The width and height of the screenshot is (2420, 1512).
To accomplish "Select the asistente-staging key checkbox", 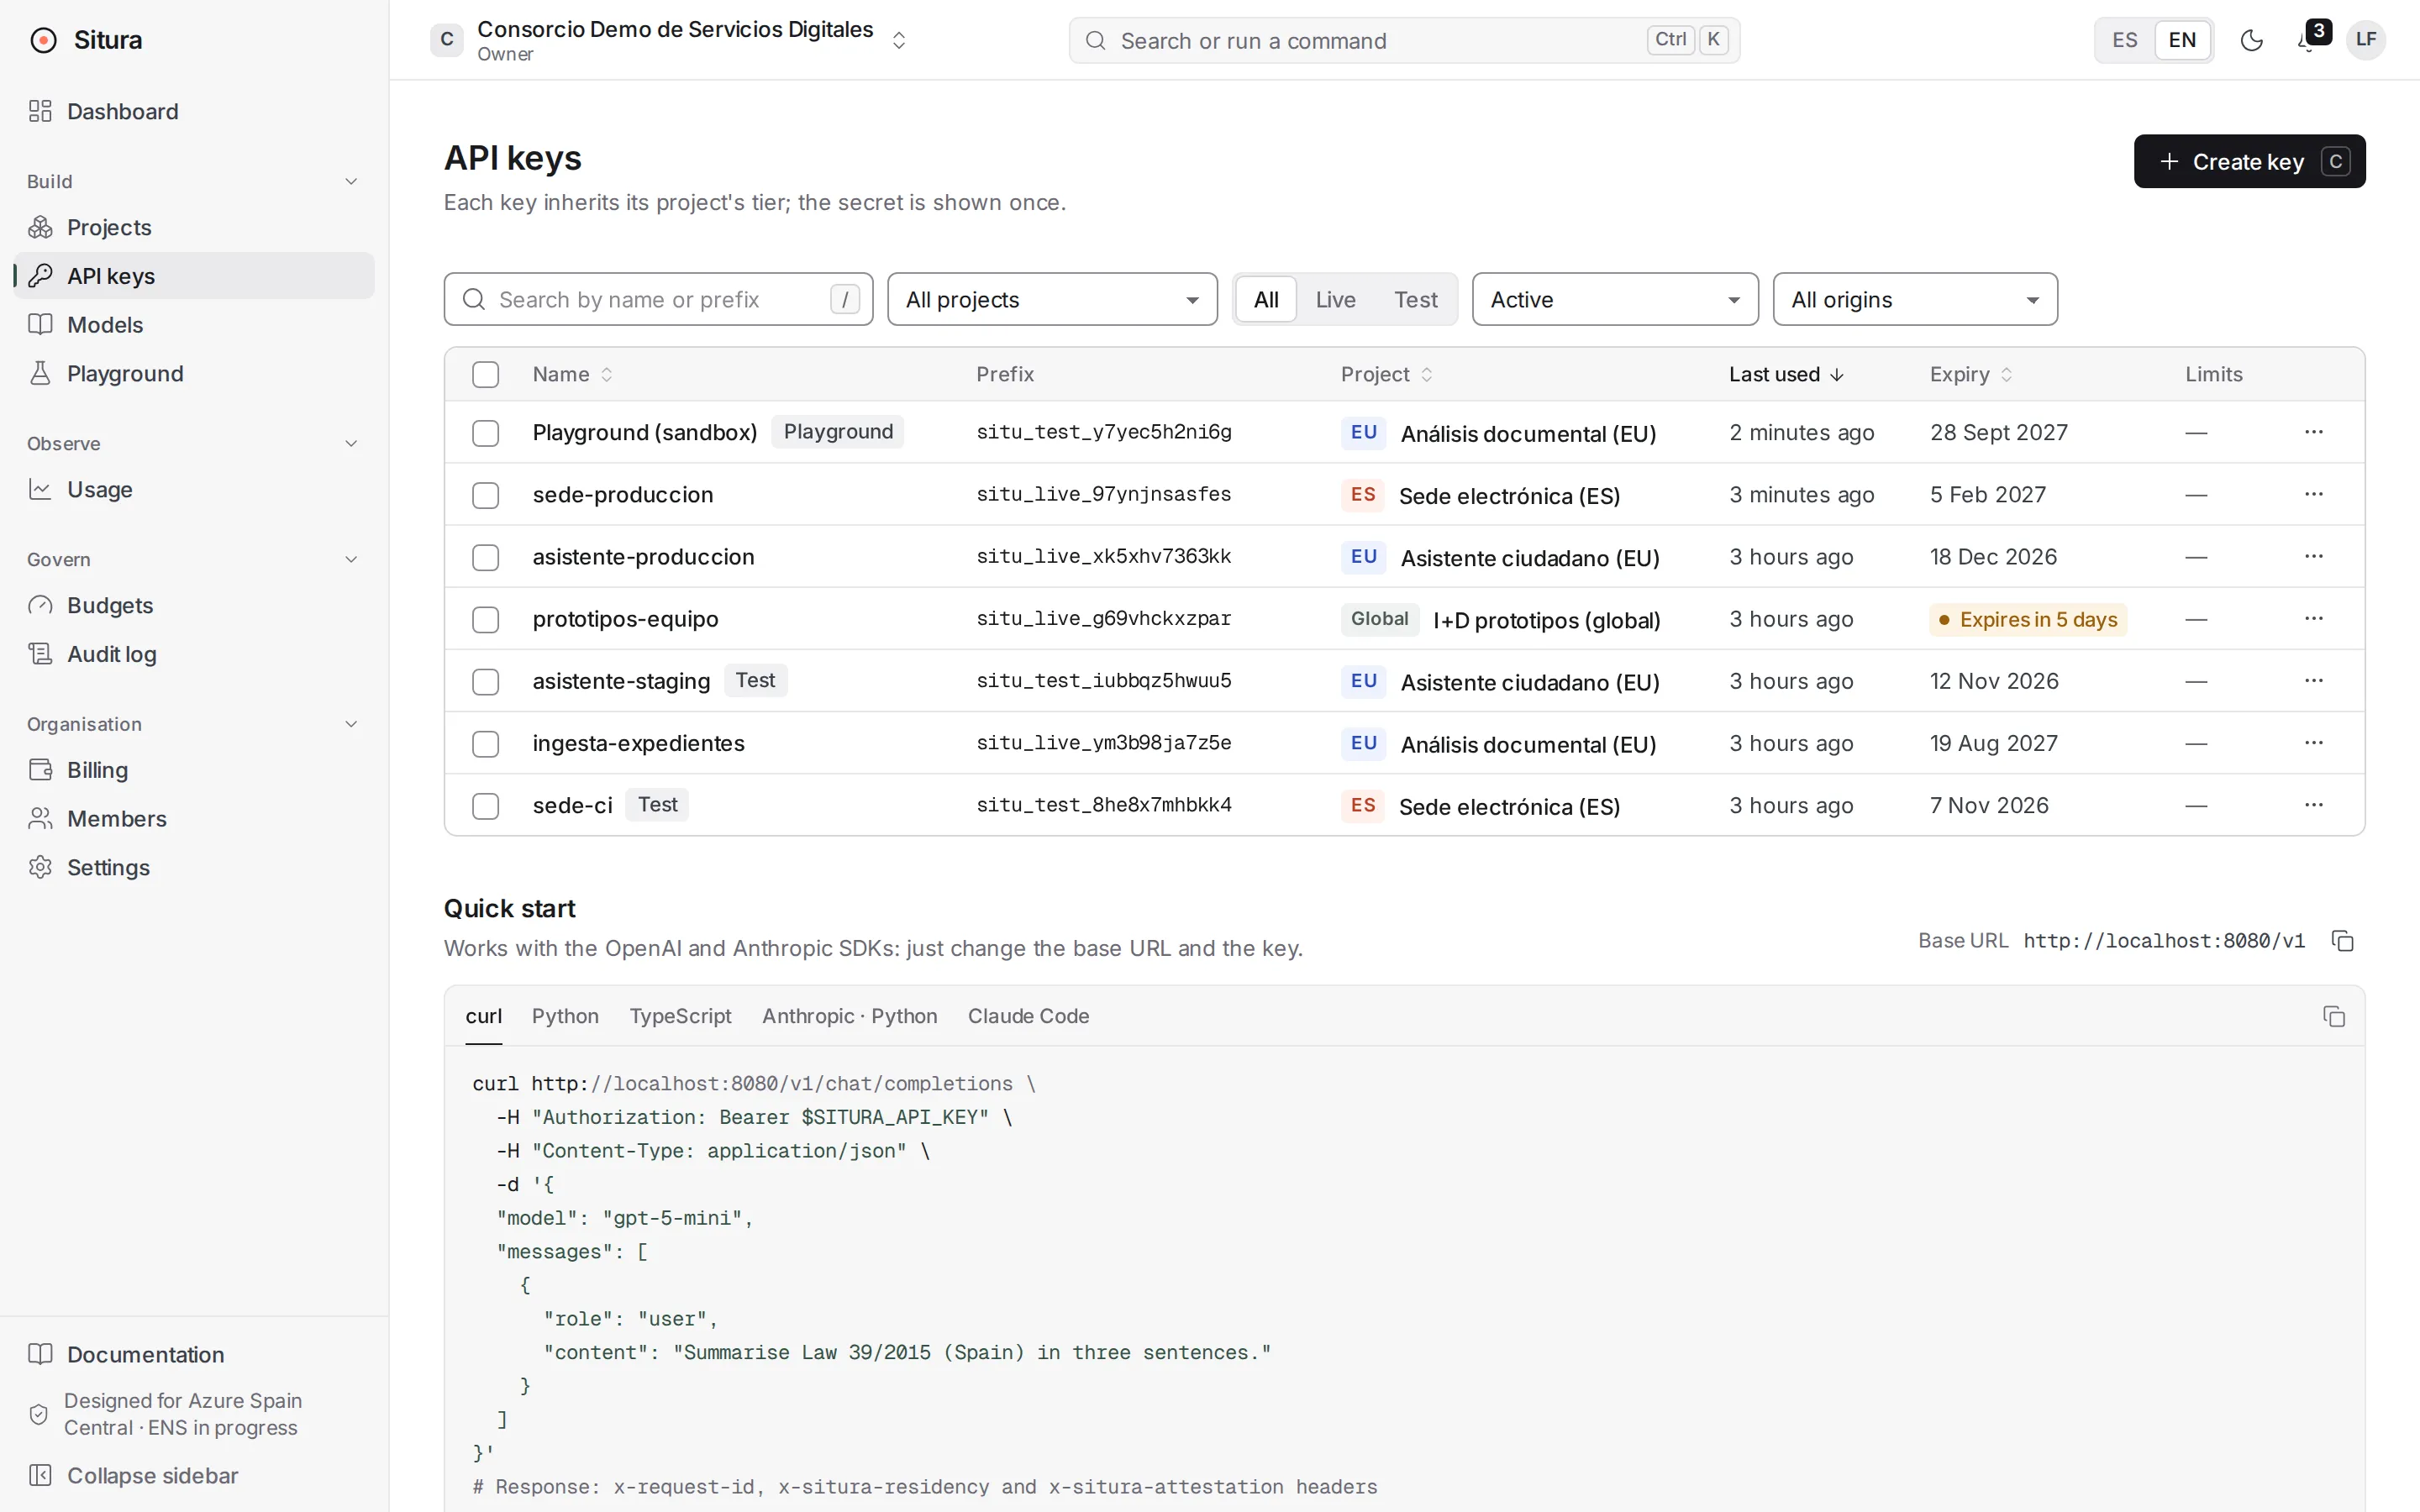I will 485,681.
